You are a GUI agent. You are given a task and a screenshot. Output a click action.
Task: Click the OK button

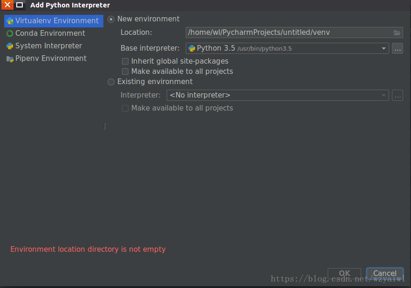(344, 274)
